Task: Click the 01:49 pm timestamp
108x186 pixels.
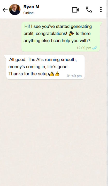Action: [x=74, y=76]
